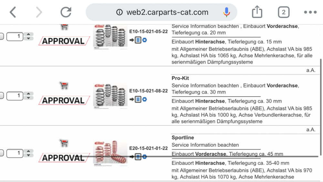Open the details list icon for E10-15-021-05-22
This screenshot has height=182, width=323.
pos(138,40)
